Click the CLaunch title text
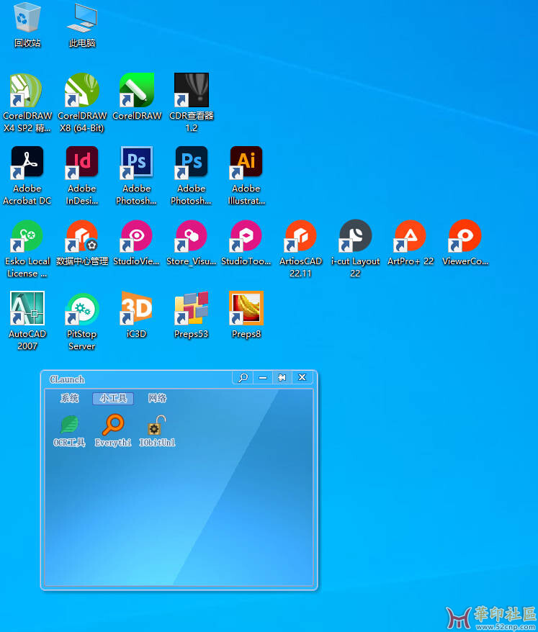 pos(67,379)
